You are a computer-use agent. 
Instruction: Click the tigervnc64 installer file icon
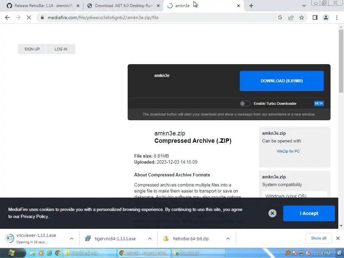pyautogui.click(x=88, y=238)
